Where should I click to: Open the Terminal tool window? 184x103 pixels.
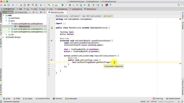57,98
